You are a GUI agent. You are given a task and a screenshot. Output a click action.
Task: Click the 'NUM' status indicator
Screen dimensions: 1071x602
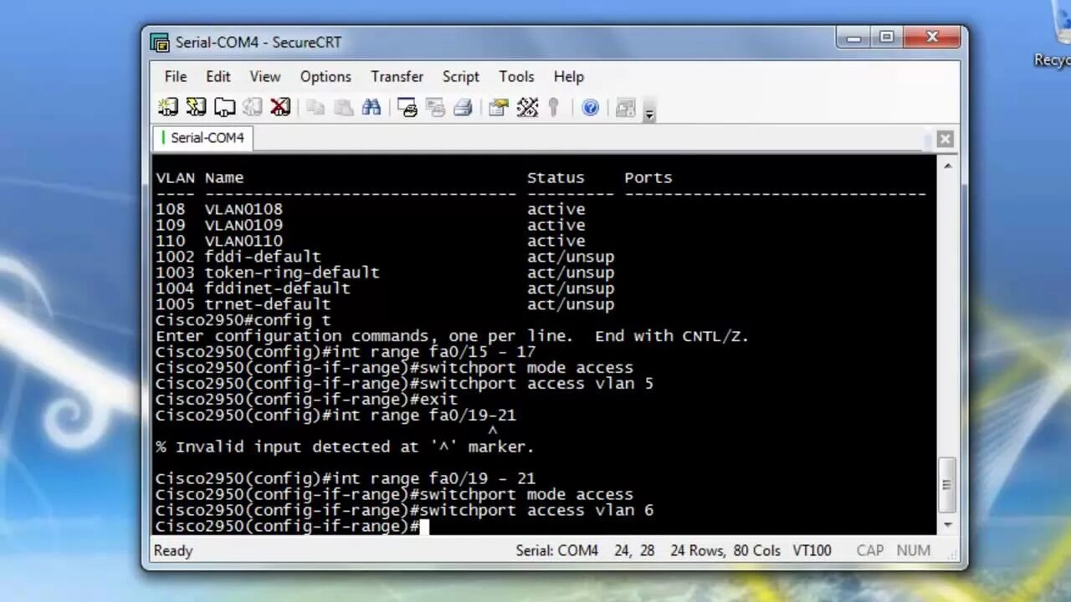pos(913,550)
